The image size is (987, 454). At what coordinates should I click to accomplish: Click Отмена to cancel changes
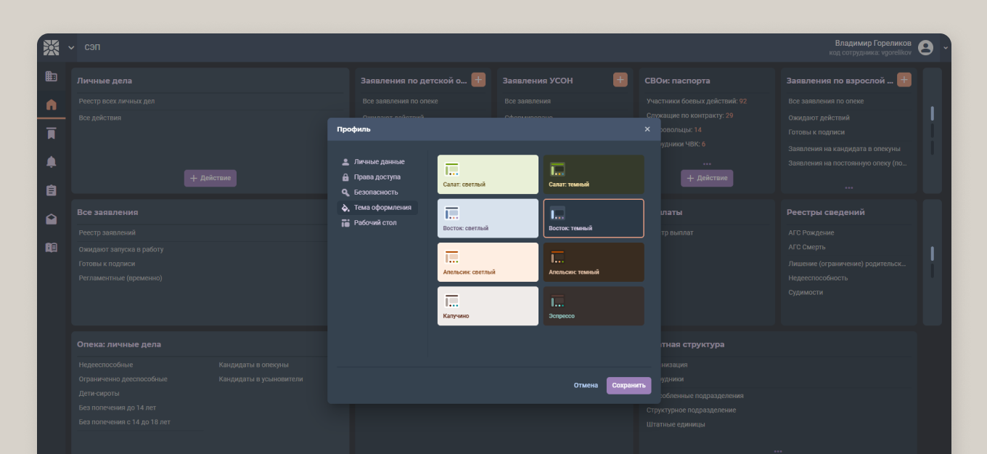pyautogui.click(x=586, y=386)
